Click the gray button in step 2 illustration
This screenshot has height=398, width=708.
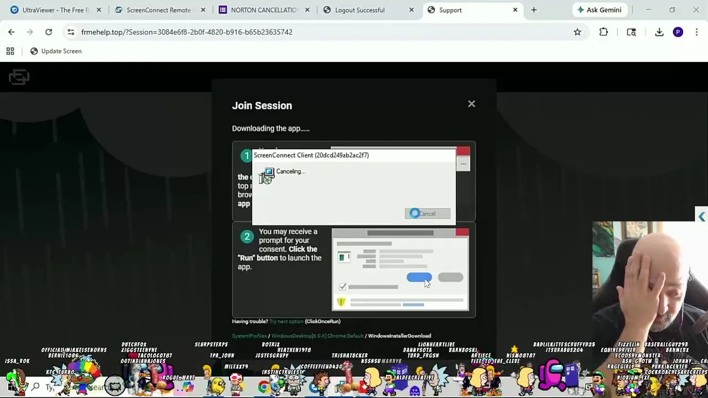tap(450, 277)
